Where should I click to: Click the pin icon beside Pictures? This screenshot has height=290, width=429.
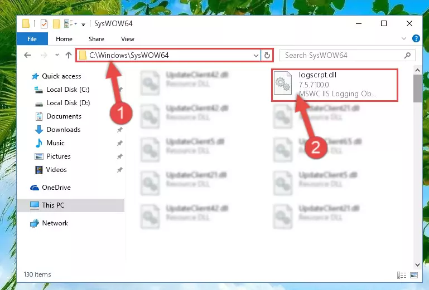click(x=120, y=156)
